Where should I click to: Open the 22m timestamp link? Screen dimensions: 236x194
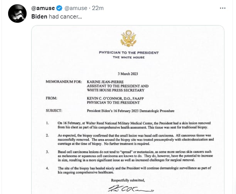tap(98, 8)
